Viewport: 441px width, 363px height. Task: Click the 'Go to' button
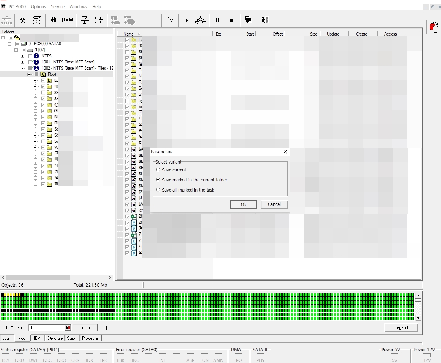[85, 327]
